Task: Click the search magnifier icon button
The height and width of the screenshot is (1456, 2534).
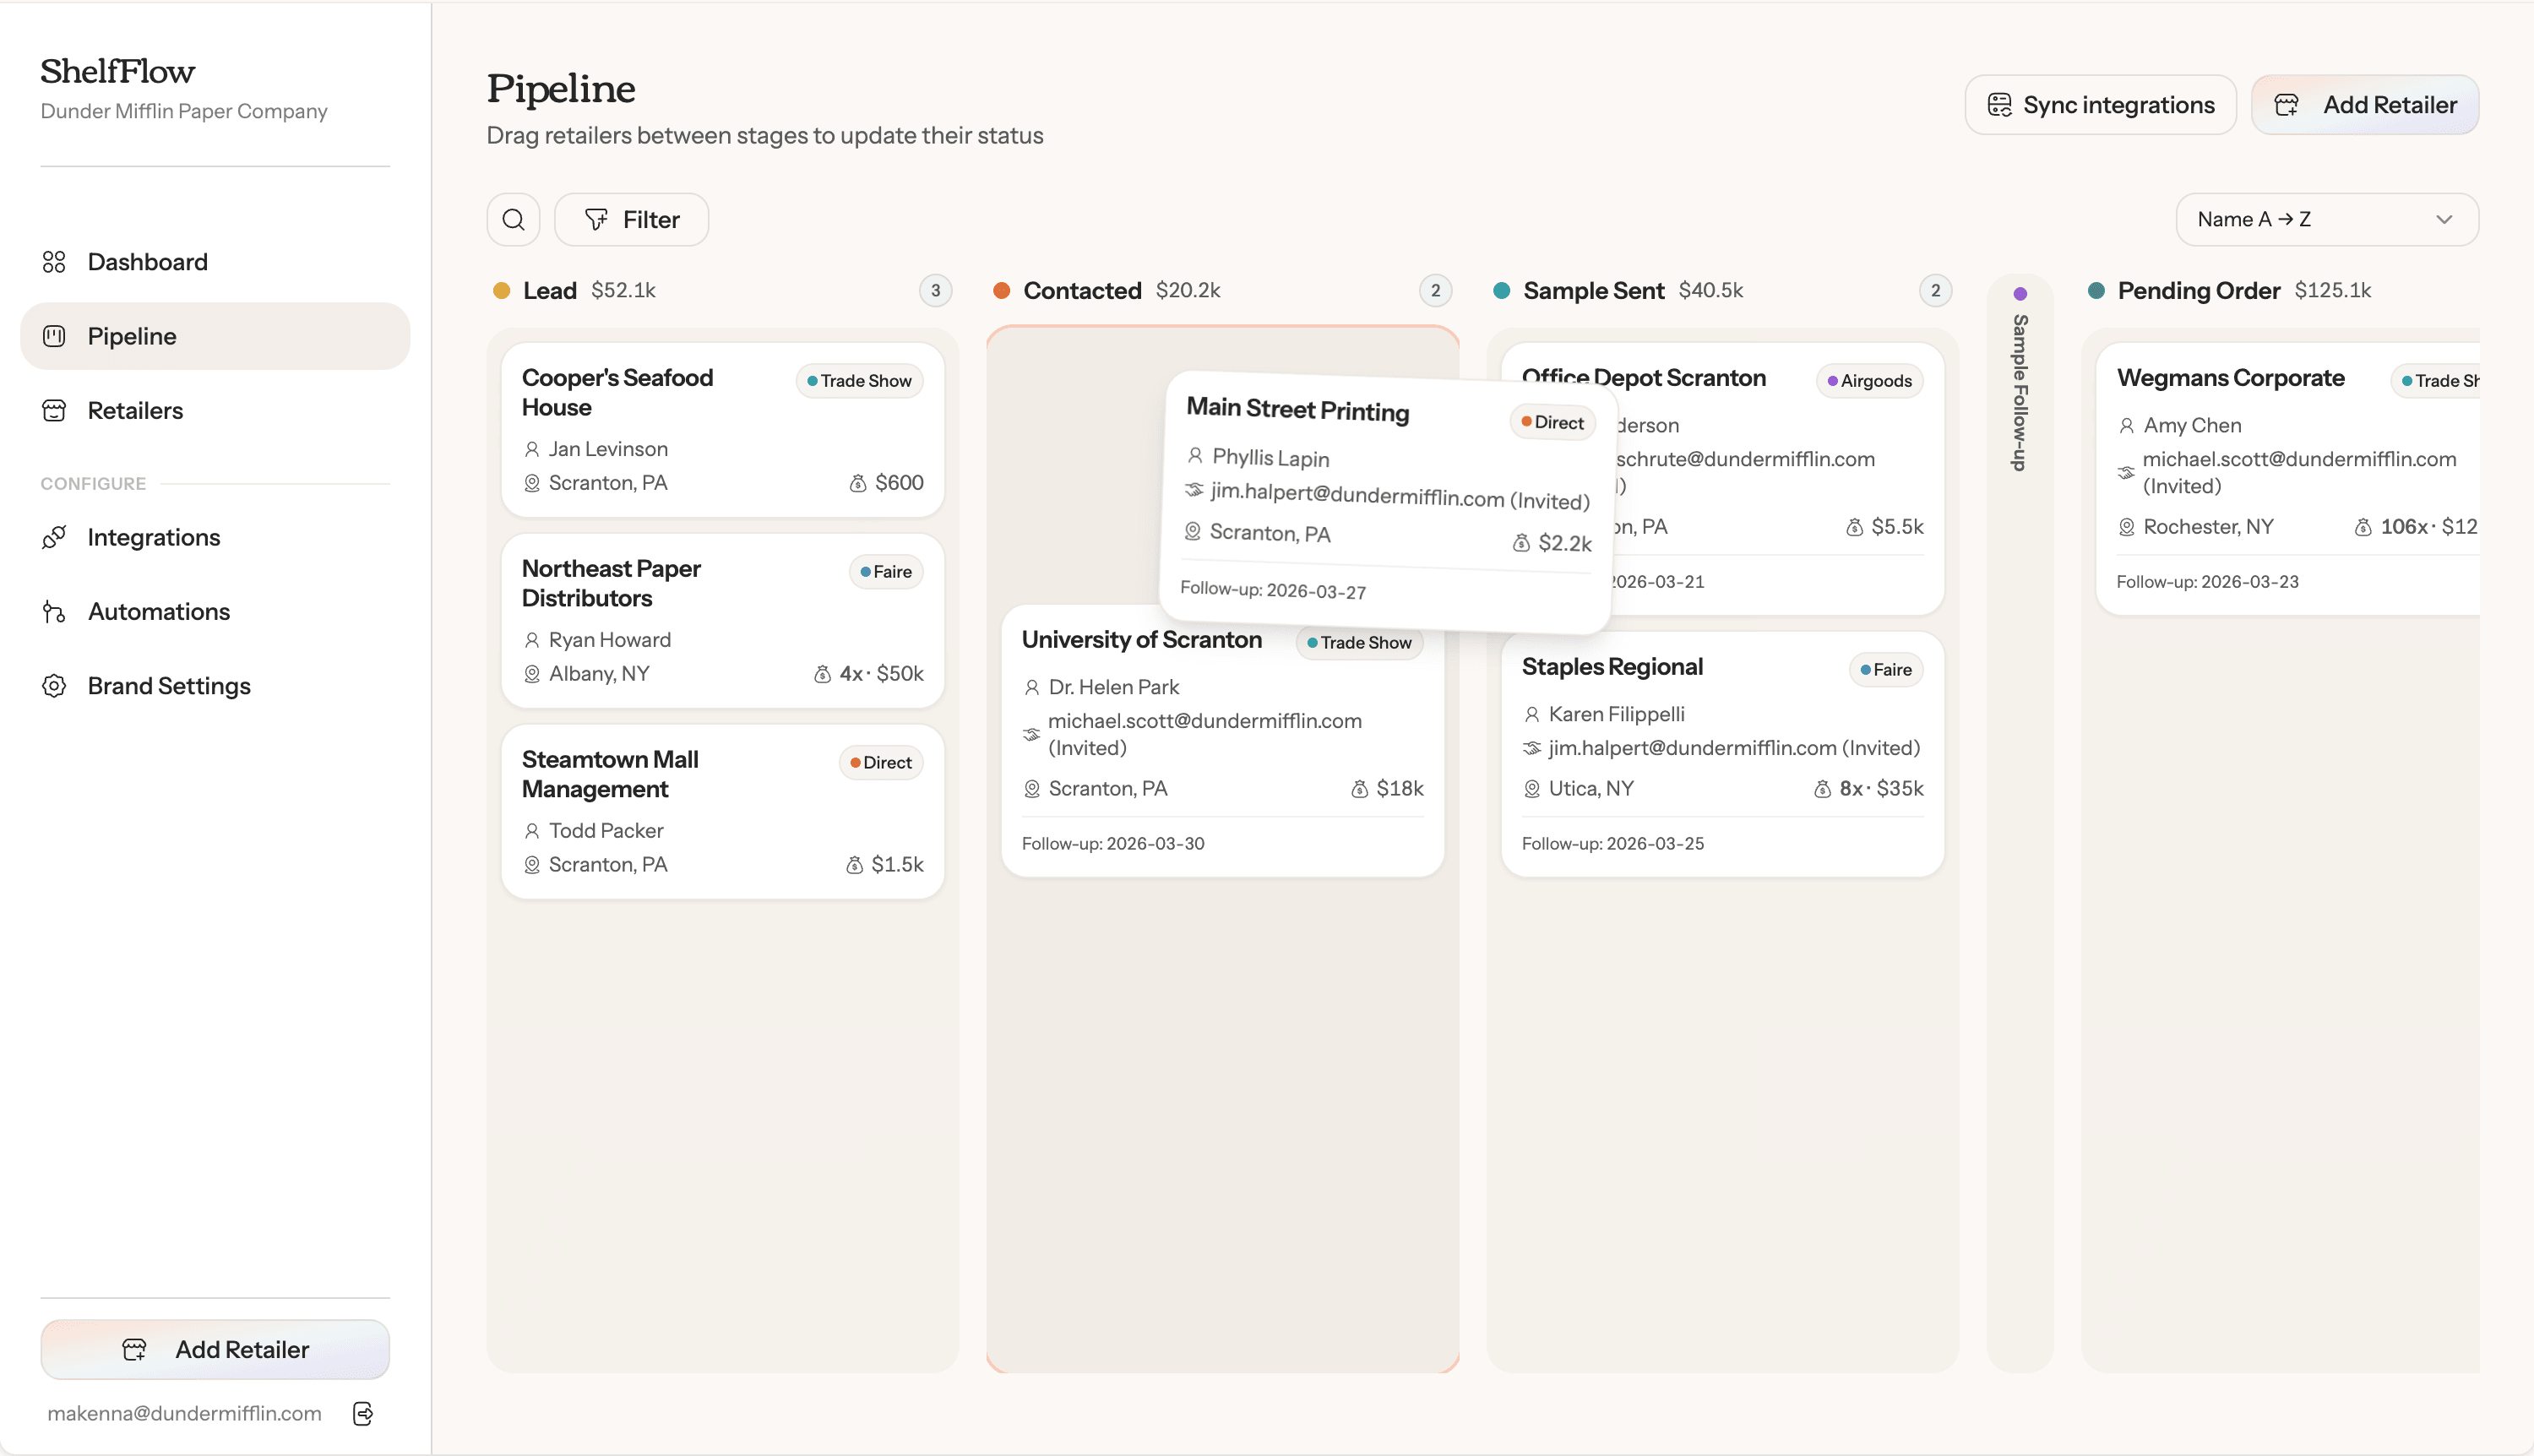Action: click(x=513, y=220)
